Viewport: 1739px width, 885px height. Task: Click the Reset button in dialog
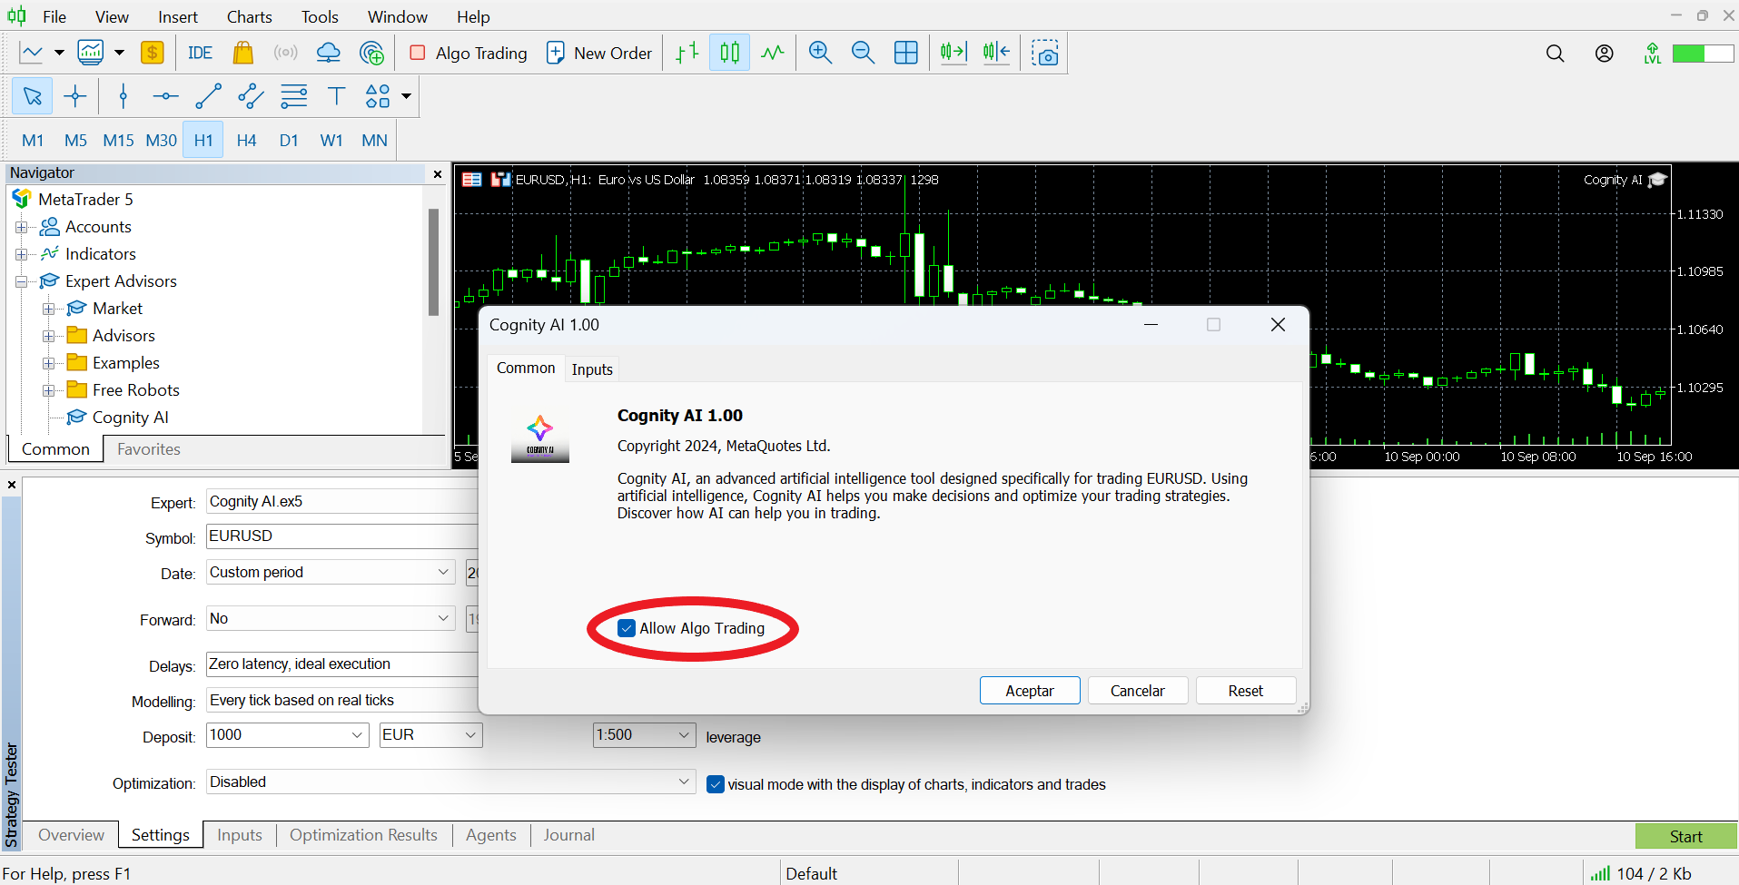click(1246, 691)
